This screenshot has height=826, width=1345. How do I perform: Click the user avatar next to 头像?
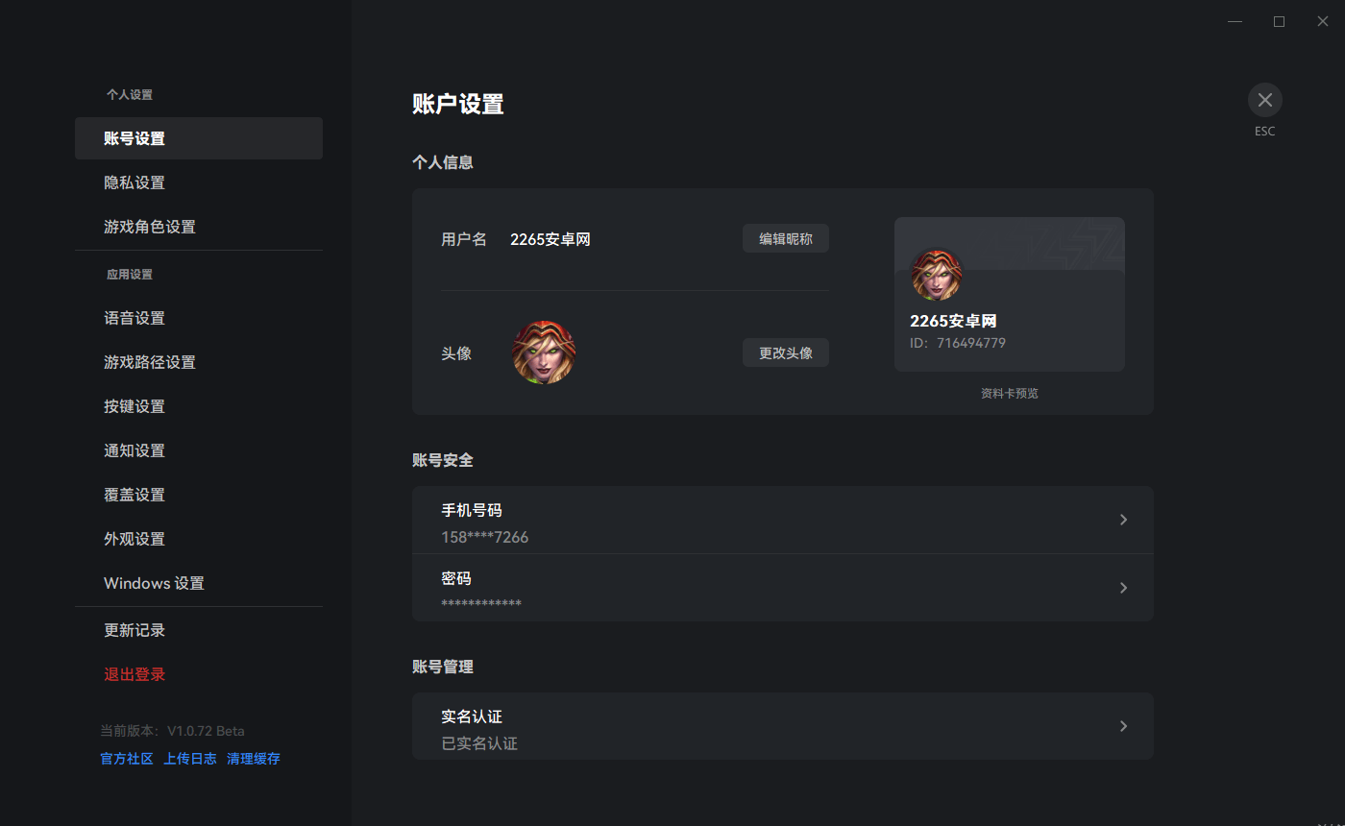[x=544, y=352]
